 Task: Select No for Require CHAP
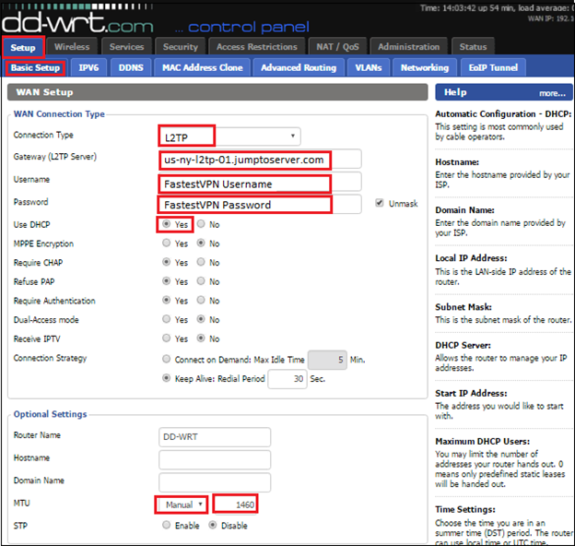(201, 262)
